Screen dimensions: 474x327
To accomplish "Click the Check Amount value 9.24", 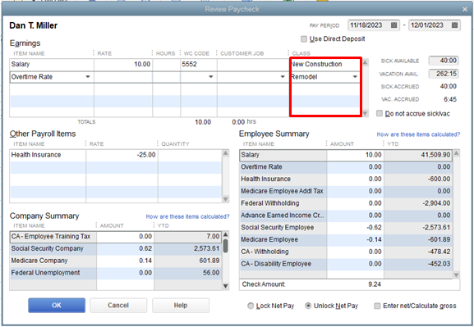I will (x=375, y=284).
